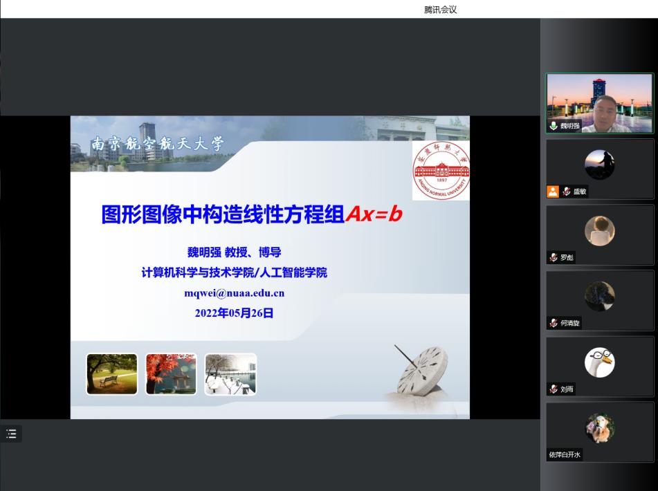Screen dimensions: 658x491
Task: Select 何清旋's participant avatar
Action: pyautogui.click(x=599, y=296)
